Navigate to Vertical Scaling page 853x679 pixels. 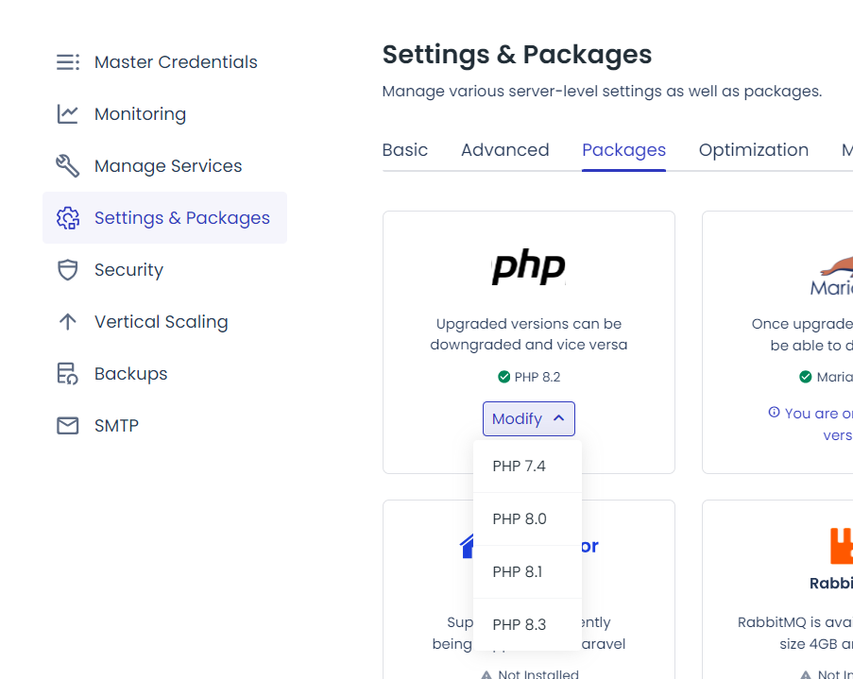coord(161,322)
